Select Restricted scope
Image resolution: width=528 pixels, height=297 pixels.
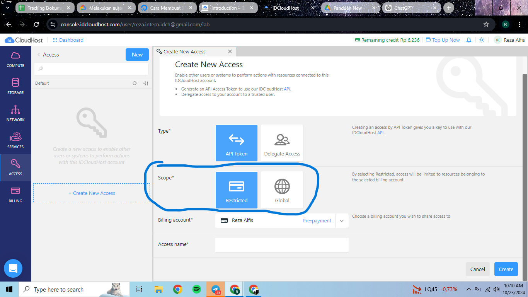[x=237, y=190]
